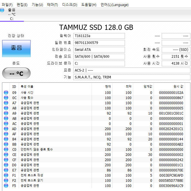The width and height of the screenshot is (191, 191).
Task: Click the status orb for attribute A9
Action: click(6, 113)
